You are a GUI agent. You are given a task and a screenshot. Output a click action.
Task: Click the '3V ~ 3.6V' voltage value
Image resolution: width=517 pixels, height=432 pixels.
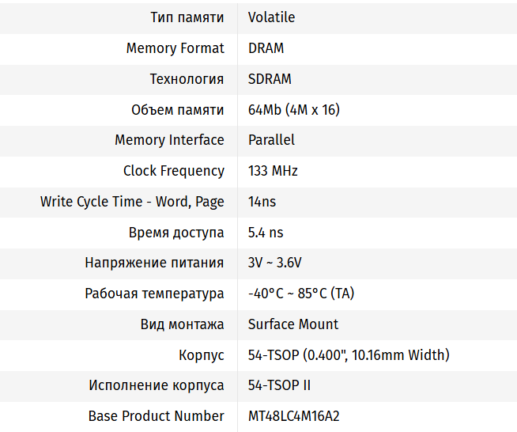point(274,263)
